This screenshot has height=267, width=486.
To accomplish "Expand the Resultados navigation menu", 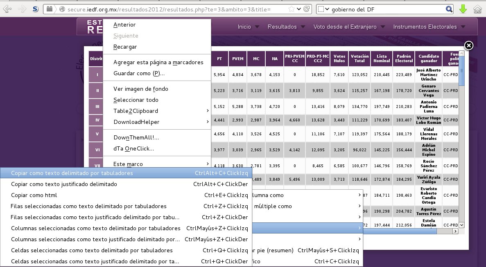I will coord(282,27).
